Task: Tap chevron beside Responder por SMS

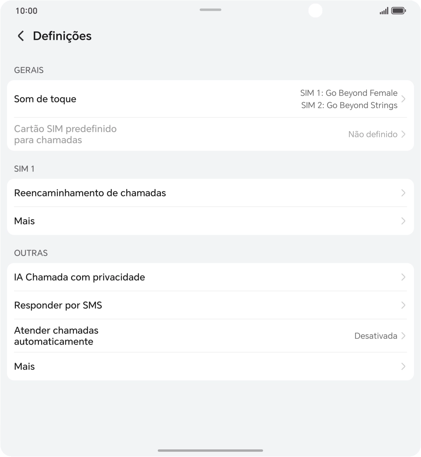Action: (x=403, y=305)
